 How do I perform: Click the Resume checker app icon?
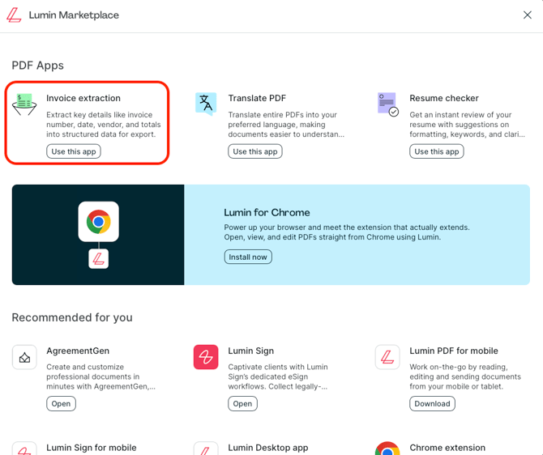pos(388,104)
